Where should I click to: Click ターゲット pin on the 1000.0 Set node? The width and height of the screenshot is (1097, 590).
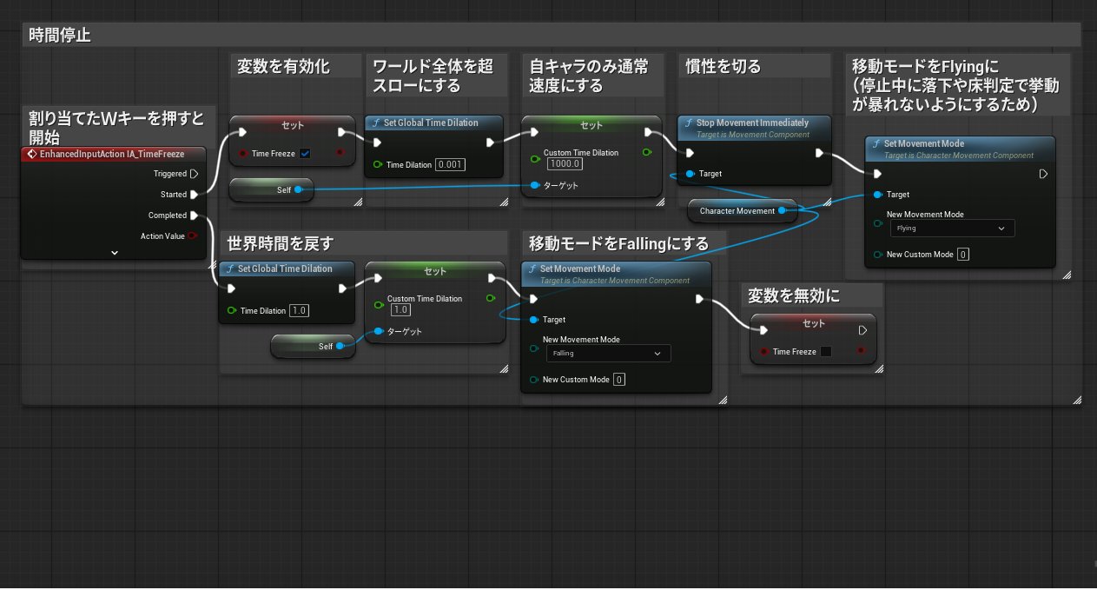click(x=535, y=185)
